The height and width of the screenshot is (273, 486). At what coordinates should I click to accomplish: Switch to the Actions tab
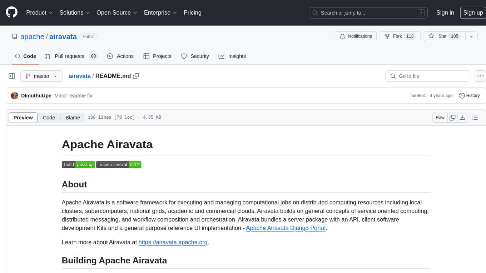(120, 56)
